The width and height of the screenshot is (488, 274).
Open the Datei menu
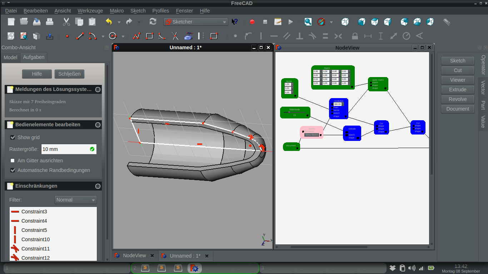(11, 11)
